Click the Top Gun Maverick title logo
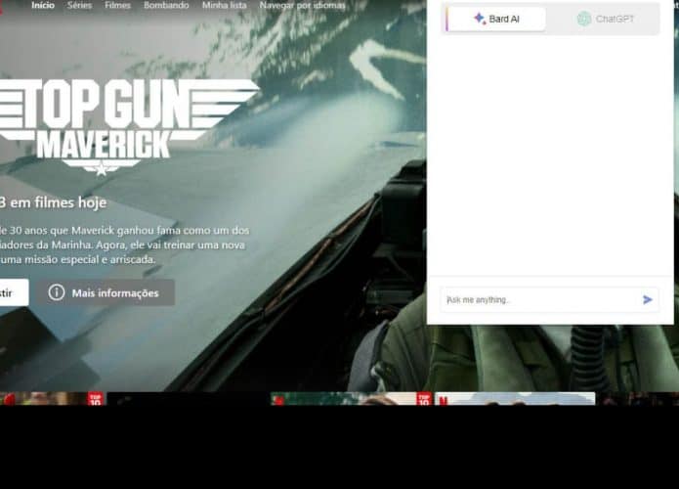Image resolution: width=679 pixels, height=489 pixels. point(128,126)
